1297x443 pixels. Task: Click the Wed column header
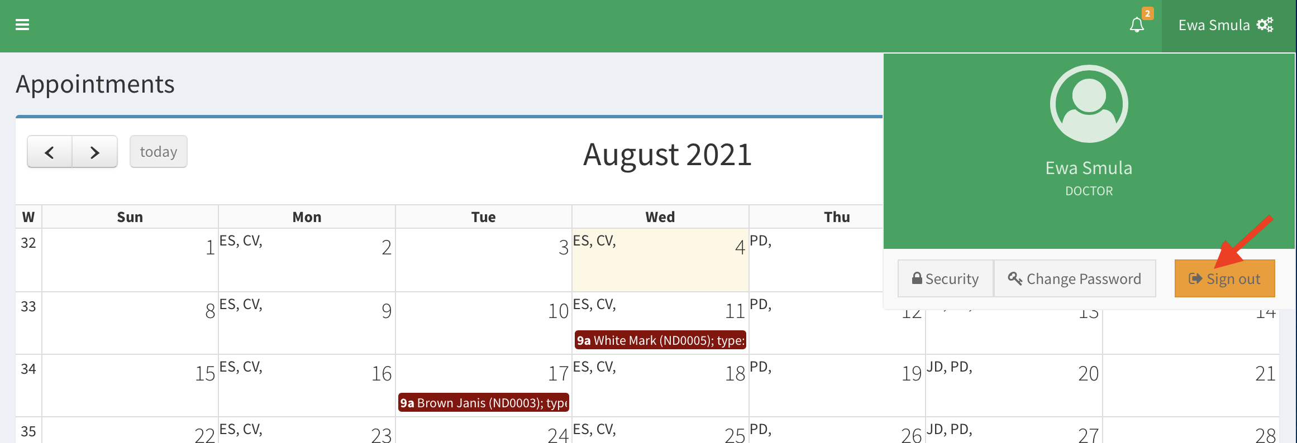(x=660, y=217)
